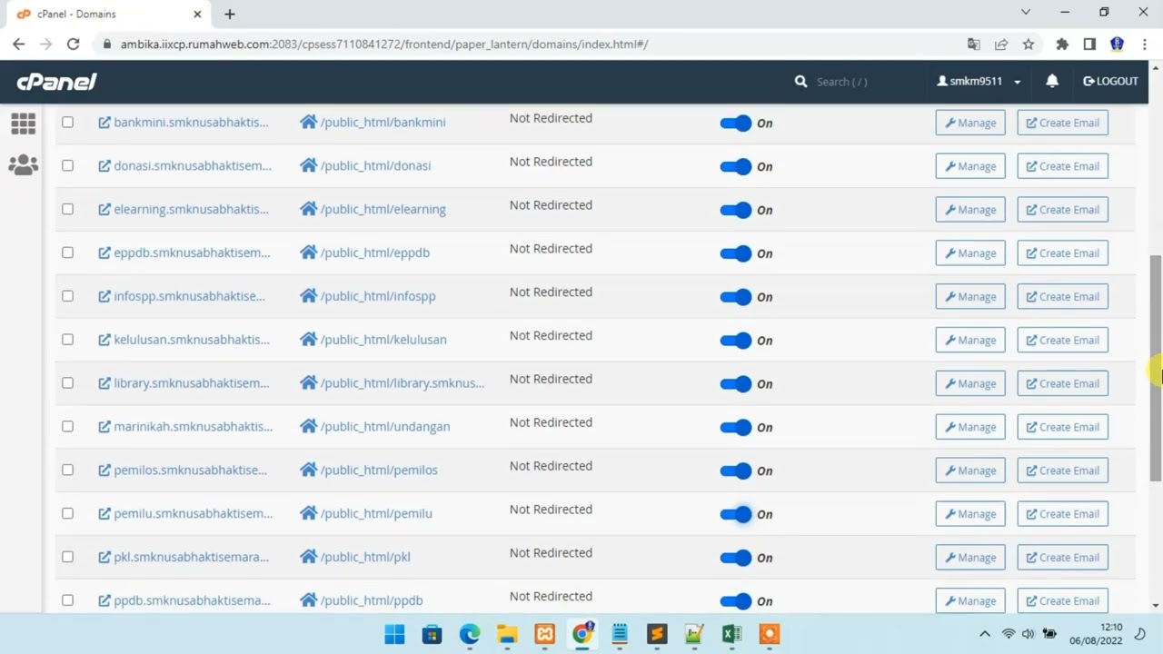Tick the checkbox for bankmini domain
Viewport: 1163px width, 654px height.
67,122
